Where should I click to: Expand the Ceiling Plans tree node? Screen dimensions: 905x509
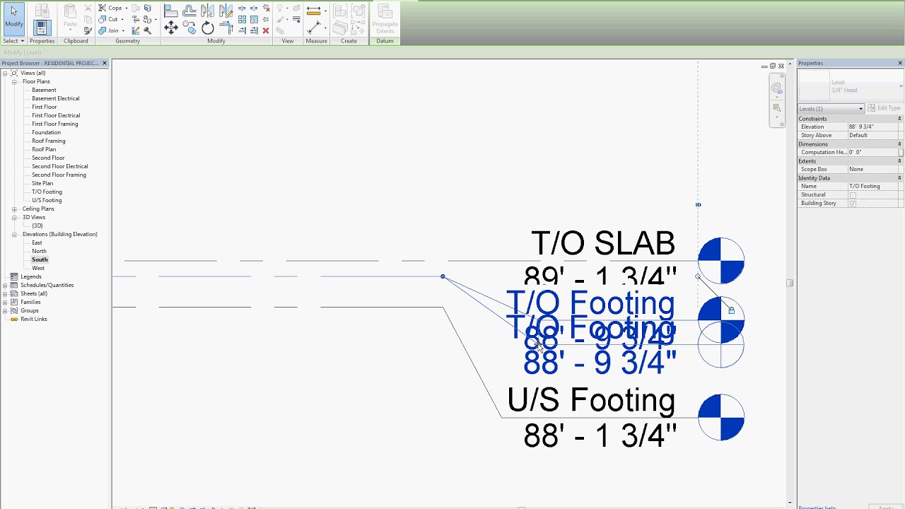point(14,209)
